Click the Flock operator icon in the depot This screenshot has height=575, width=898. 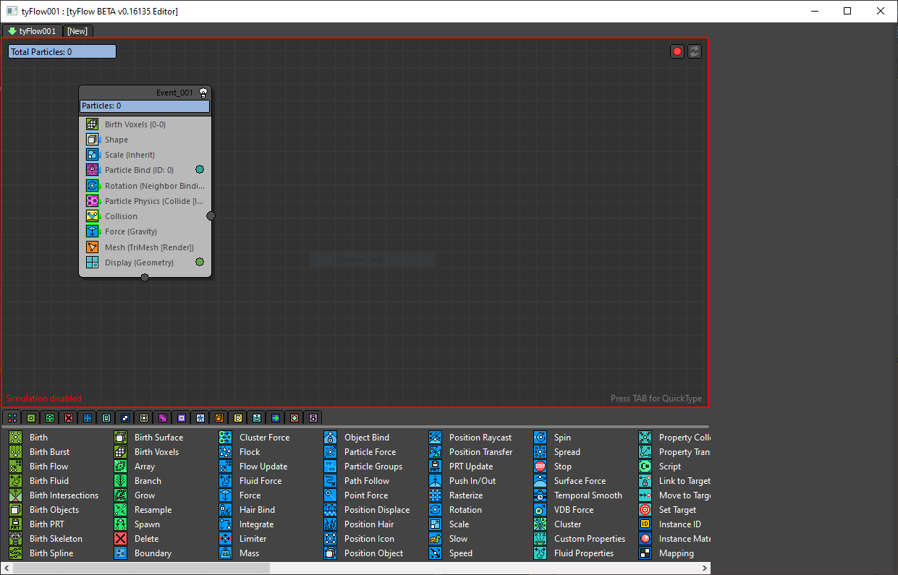(226, 452)
